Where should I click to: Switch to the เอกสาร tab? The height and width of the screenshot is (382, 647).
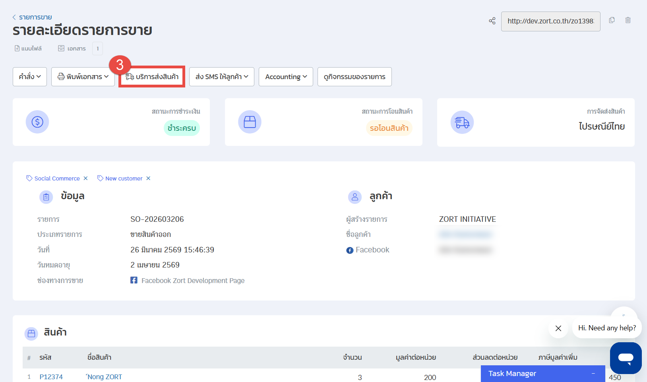tap(72, 48)
